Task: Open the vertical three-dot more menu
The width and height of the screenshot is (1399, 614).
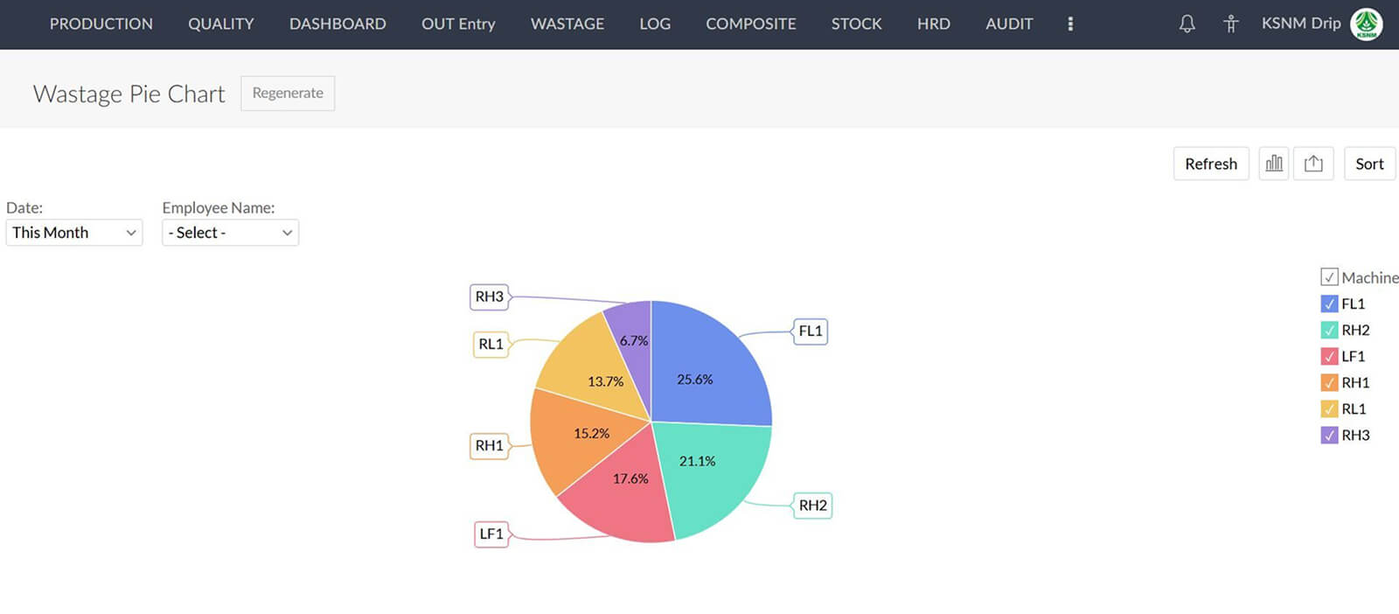Action: pos(1070,24)
